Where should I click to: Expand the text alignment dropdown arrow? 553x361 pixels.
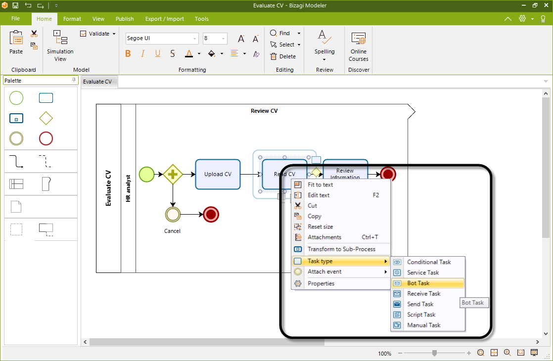[x=244, y=53]
